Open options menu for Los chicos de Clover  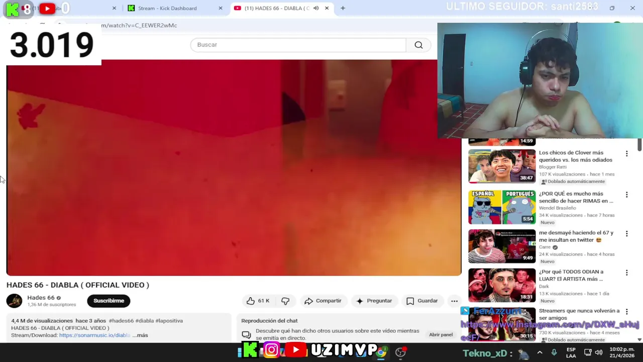pos(626,154)
